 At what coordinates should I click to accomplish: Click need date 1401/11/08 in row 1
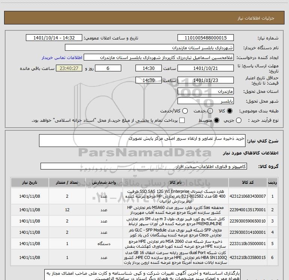pyautogui.click(x=30, y=196)
